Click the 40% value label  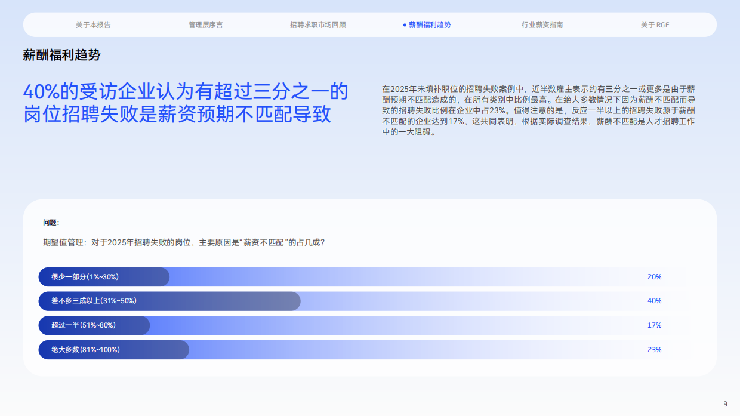coord(654,301)
